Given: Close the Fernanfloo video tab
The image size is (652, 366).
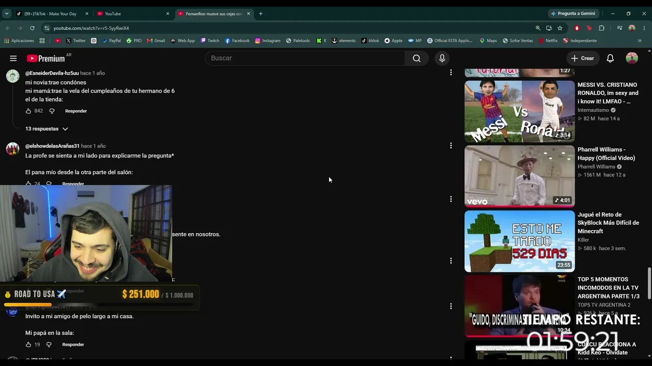Looking at the screenshot, I should (249, 14).
